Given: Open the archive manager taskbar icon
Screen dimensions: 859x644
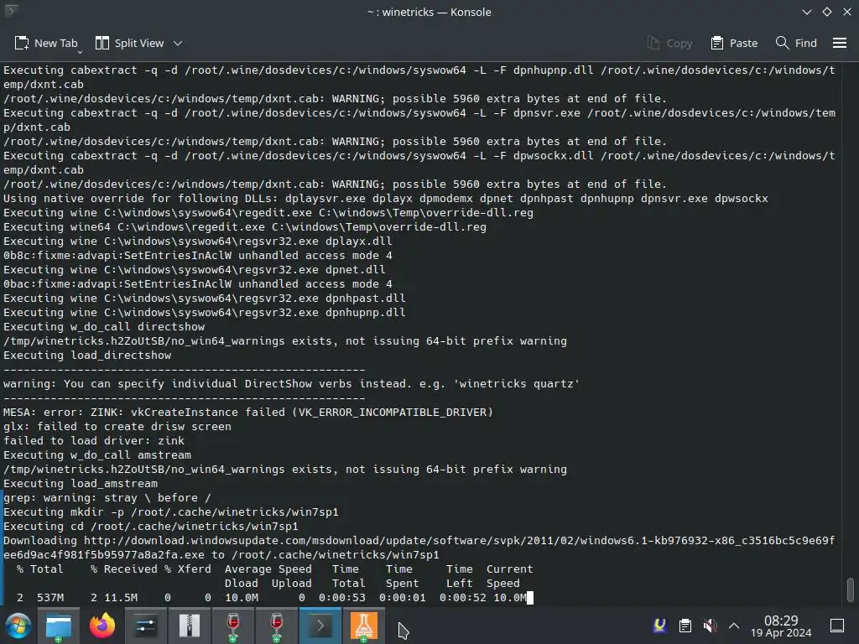Looking at the screenshot, I should point(190,626).
